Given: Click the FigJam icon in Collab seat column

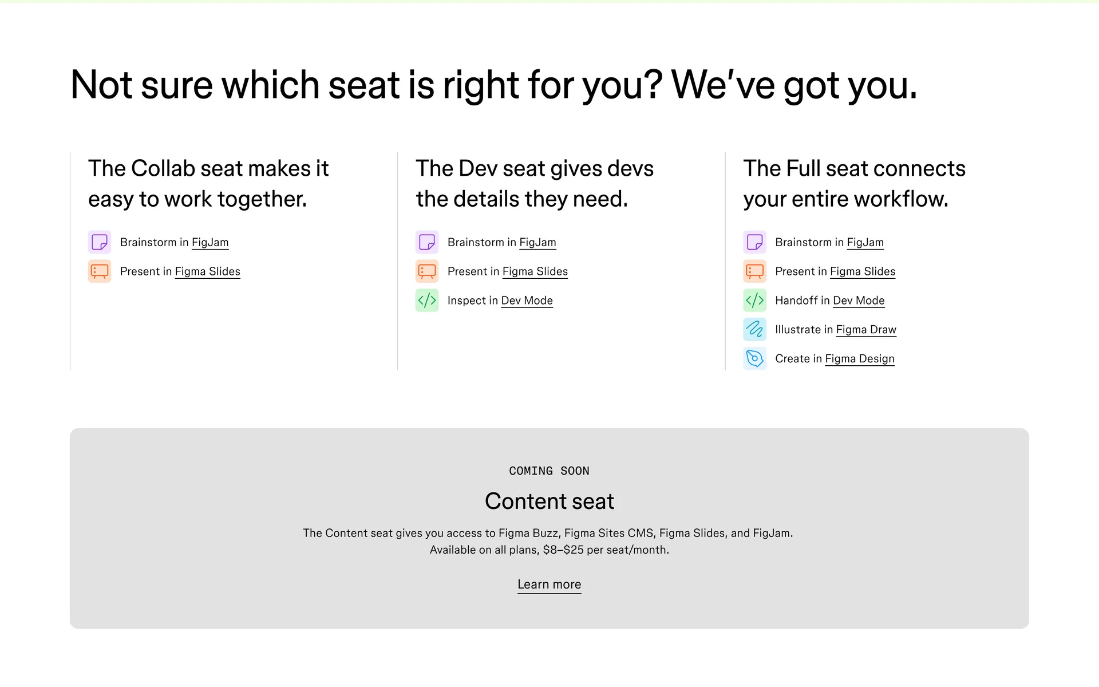Looking at the screenshot, I should pos(100,242).
